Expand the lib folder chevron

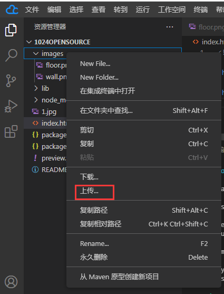click(36, 88)
